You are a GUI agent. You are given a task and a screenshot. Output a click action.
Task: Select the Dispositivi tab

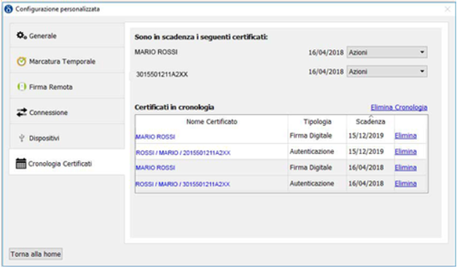tap(67, 138)
